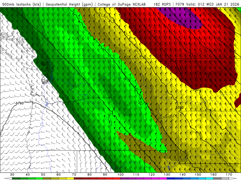Click the 110 knot legend value
The image size is (241, 180).
point(136,175)
